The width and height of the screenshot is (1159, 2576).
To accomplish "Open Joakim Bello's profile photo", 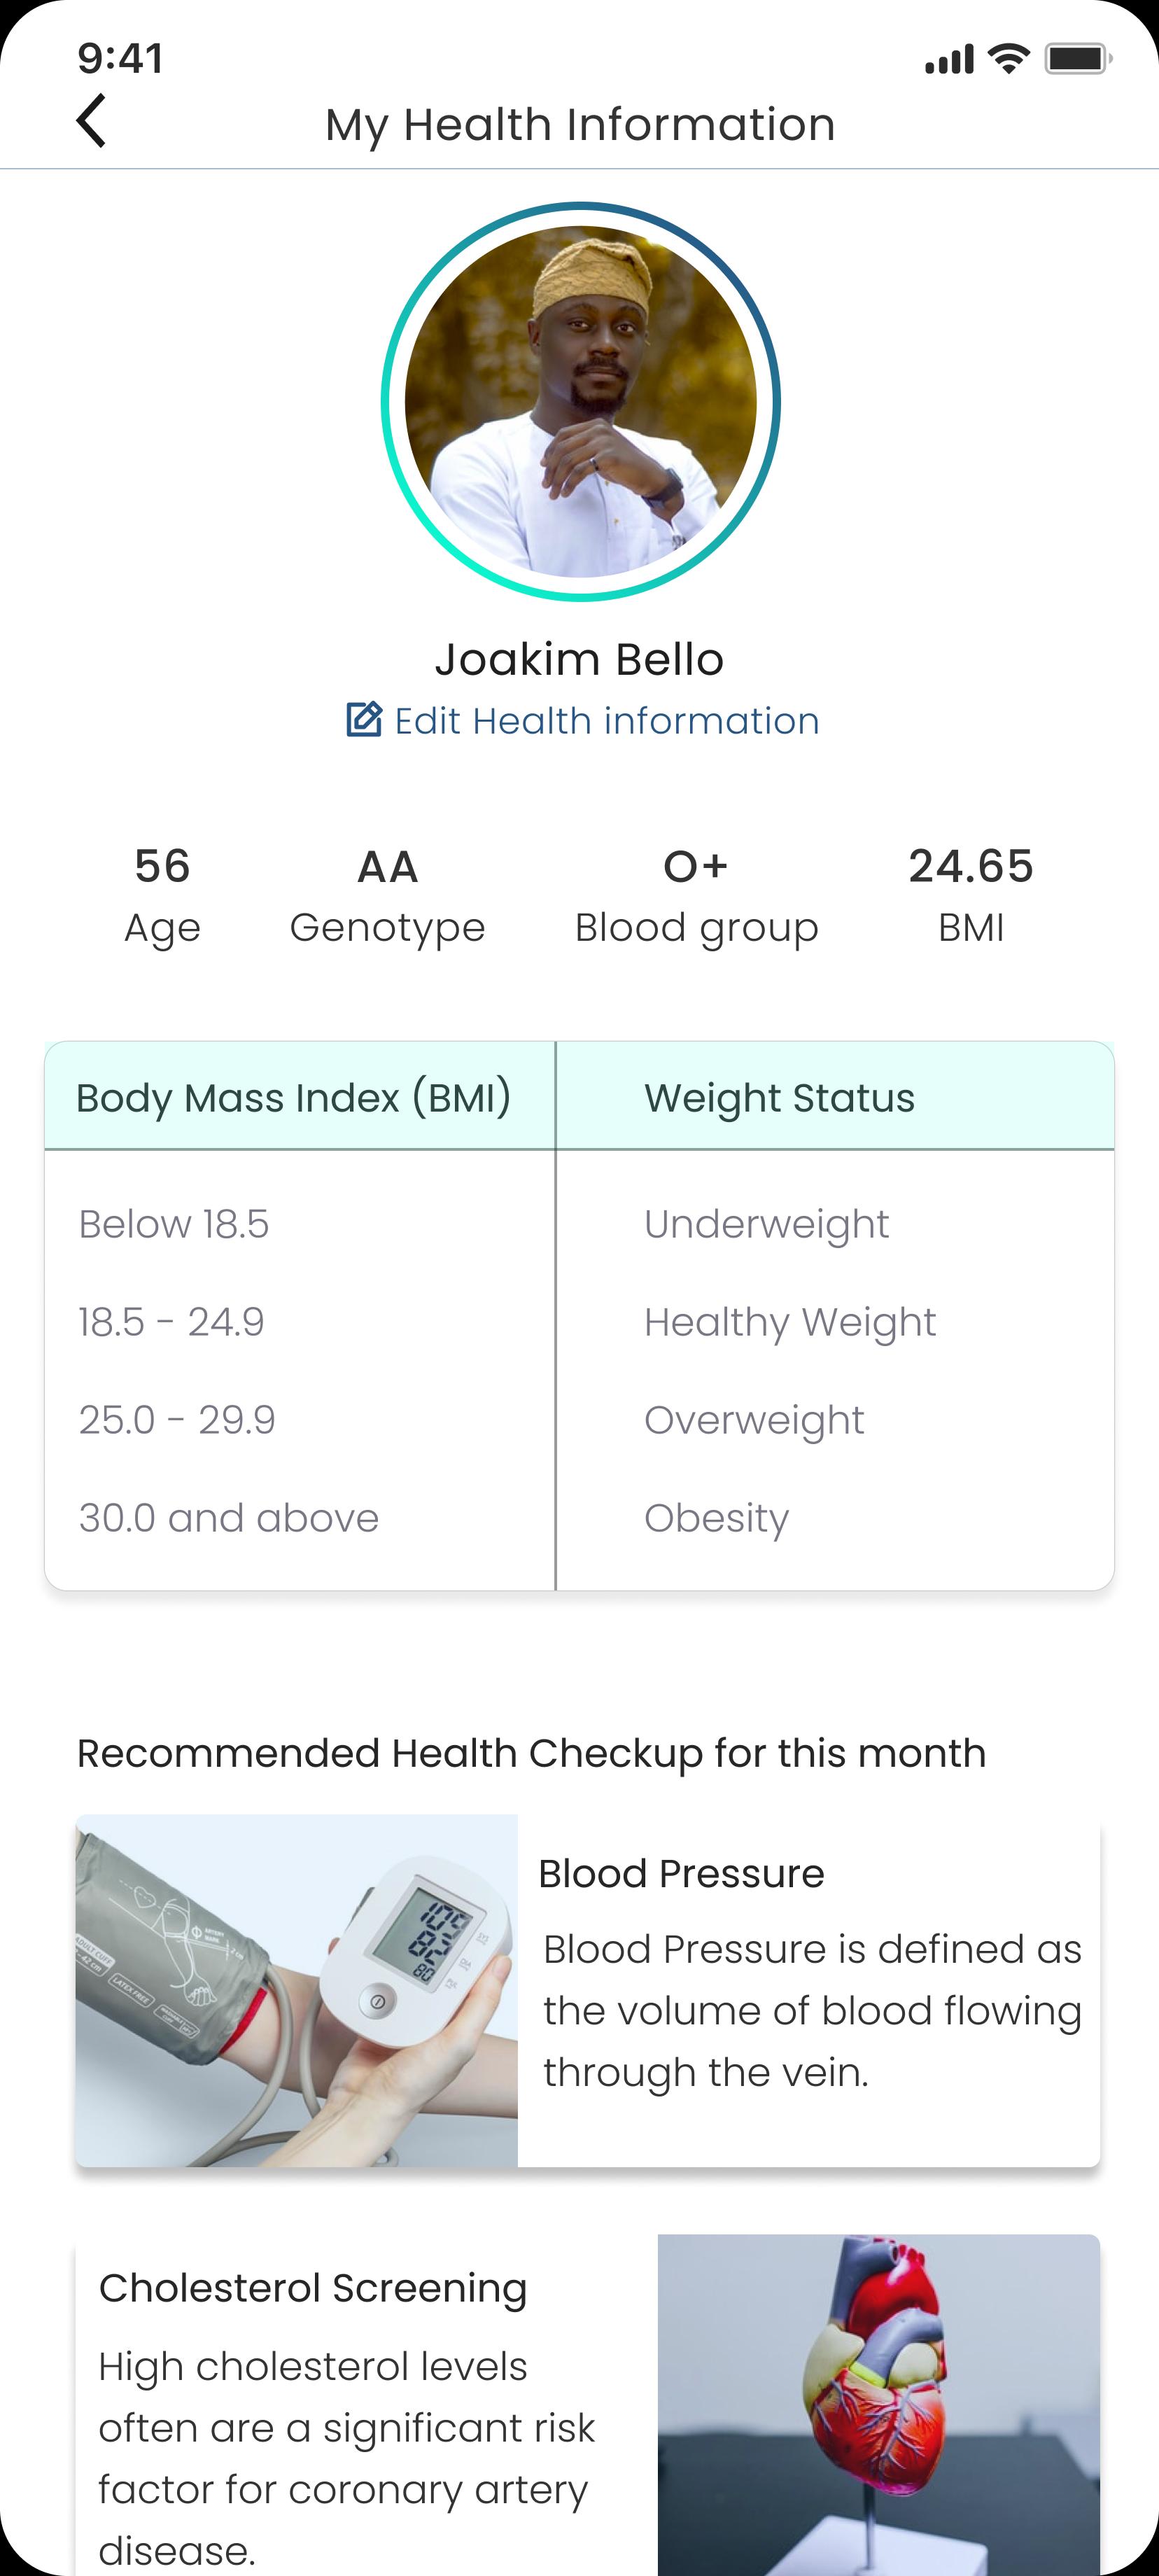I will (580, 401).
